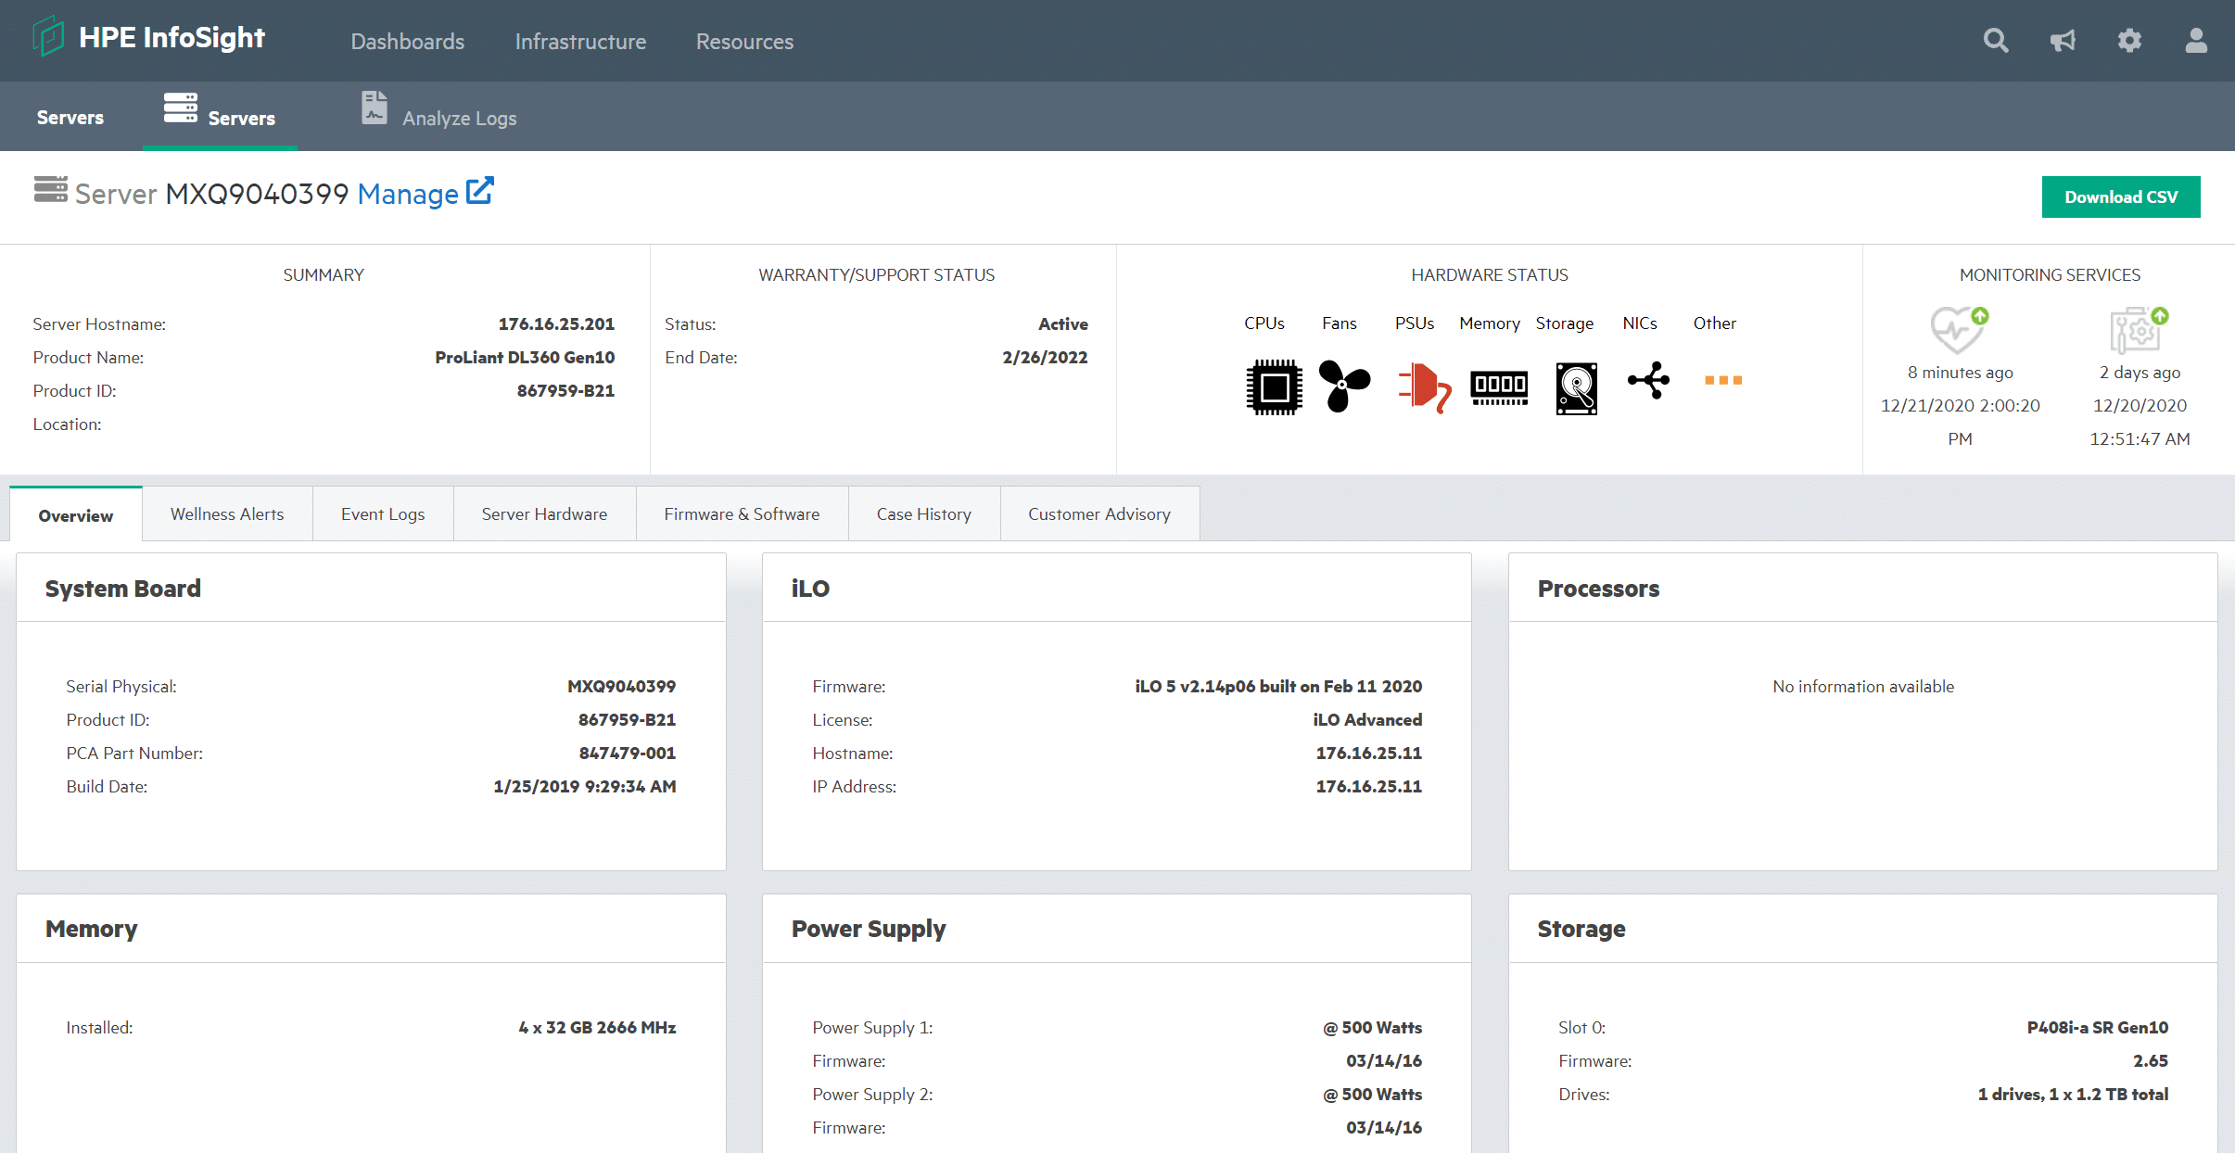The height and width of the screenshot is (1153, 2235).
Task: Open the Infrastructure menu
Action: [580, 42]
